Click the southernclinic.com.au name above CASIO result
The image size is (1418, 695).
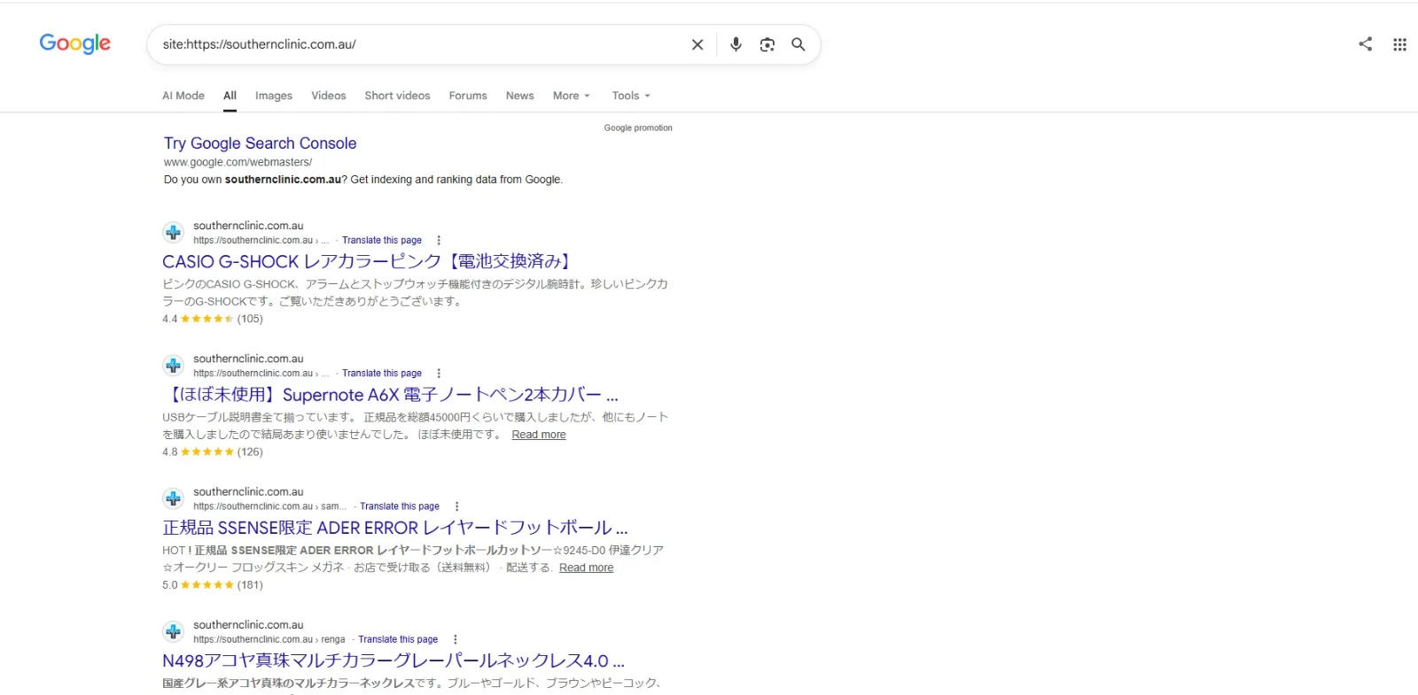point(248,226)
